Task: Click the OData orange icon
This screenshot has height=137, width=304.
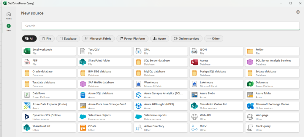Action: tap(83, 128)
